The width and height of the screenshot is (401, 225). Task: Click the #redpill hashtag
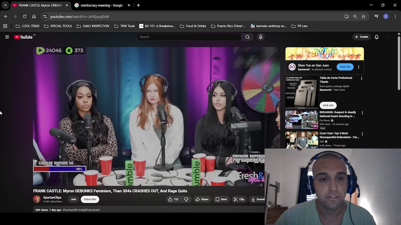(82, 210)
